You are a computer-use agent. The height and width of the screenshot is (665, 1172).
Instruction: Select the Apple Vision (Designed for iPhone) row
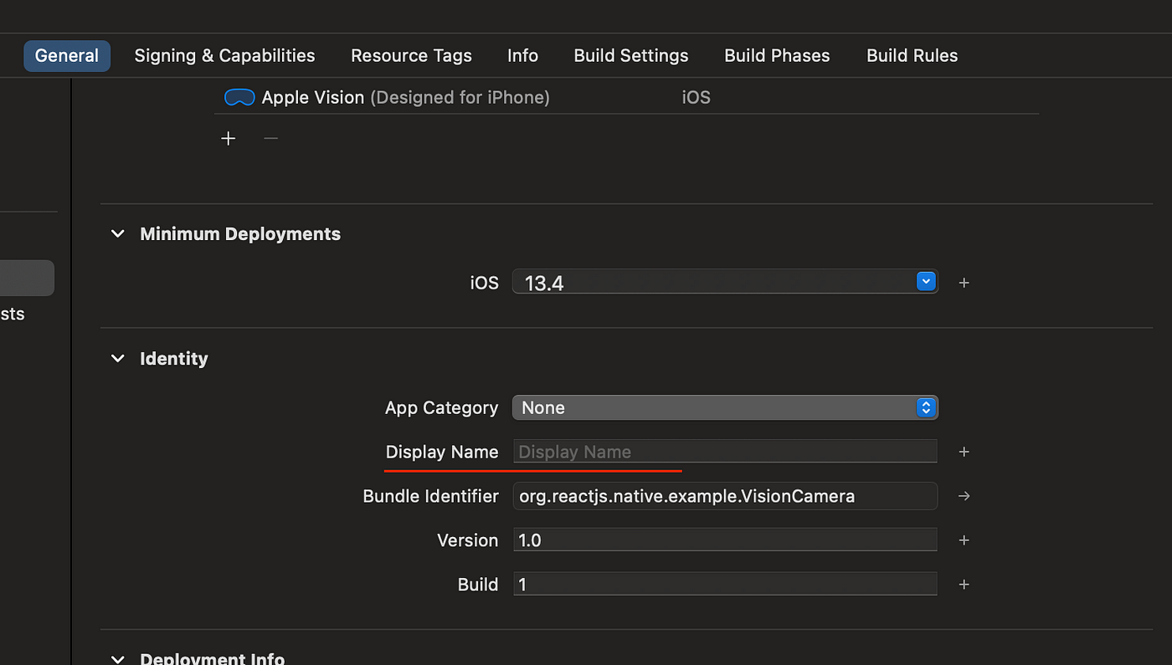point(626,98)
